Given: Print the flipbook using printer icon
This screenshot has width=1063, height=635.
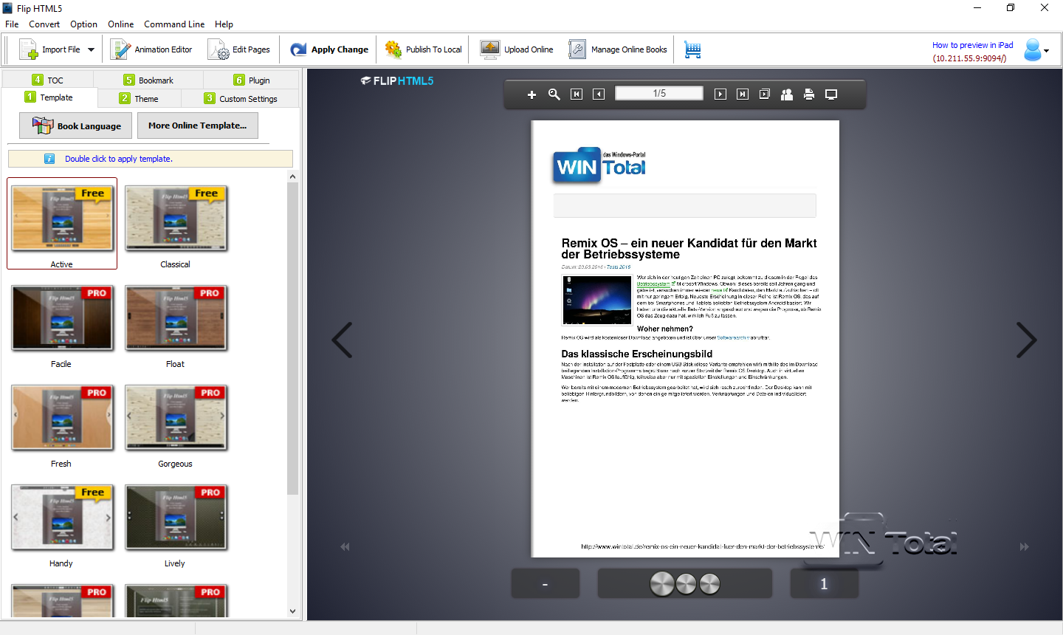Looking at the screenshot, I should (809, 95).
